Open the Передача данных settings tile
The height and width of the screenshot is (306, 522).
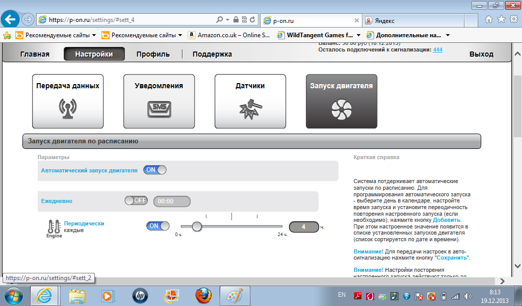(68, 101)
